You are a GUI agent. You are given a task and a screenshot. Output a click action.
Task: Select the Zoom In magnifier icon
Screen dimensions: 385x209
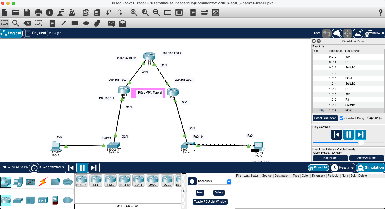134,13
